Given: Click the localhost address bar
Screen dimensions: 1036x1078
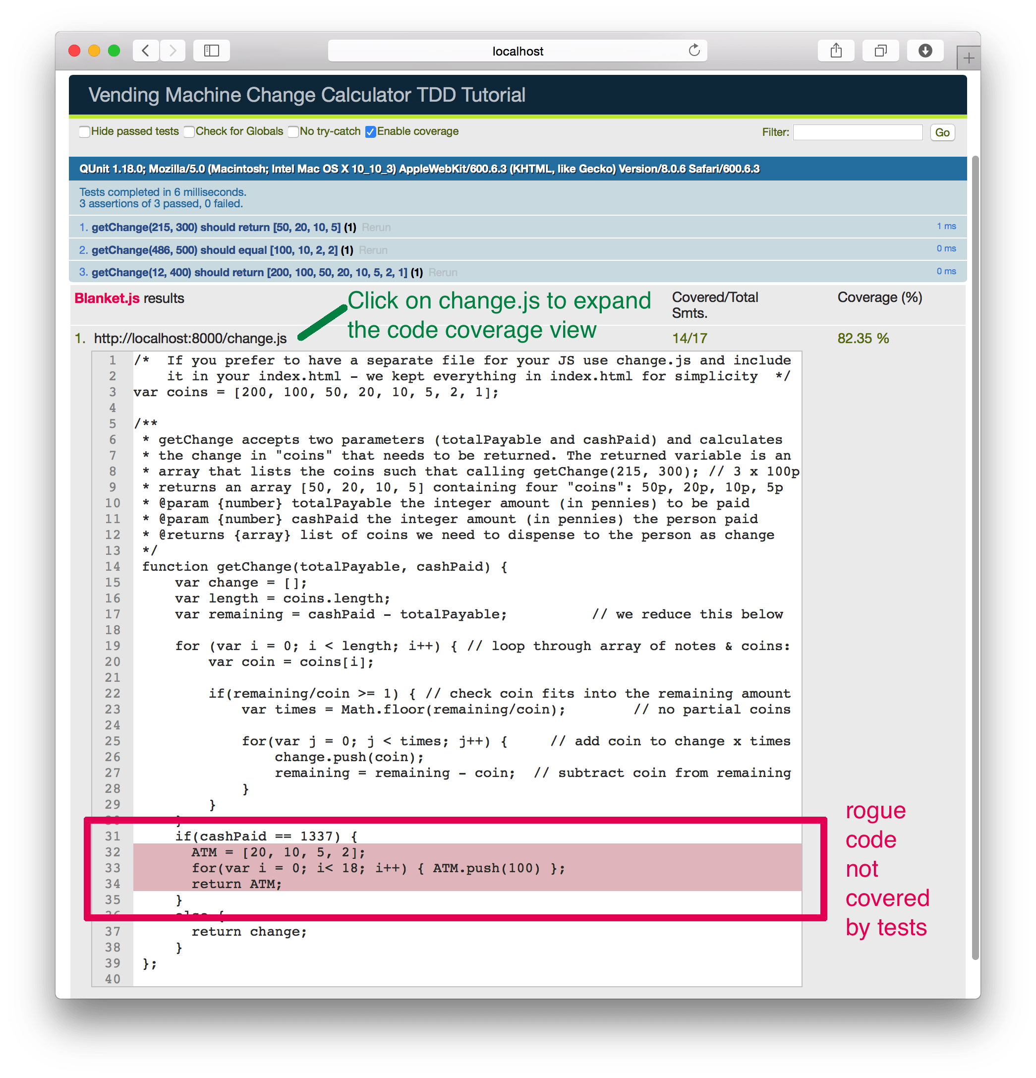Looking at the screenshot, I should 517,51.
